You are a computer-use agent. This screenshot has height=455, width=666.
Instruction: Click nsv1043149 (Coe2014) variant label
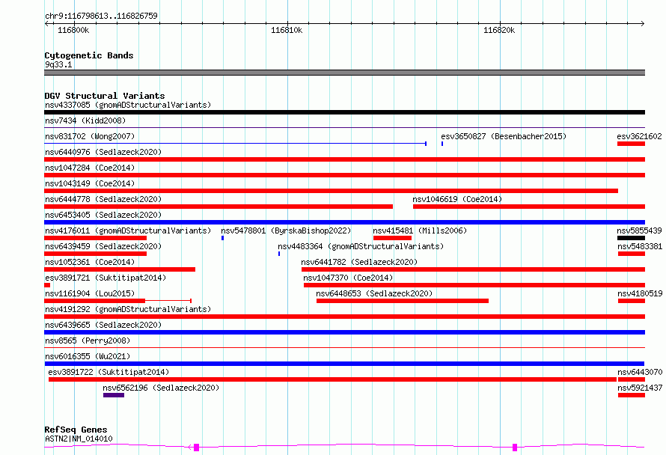click(x=90, y=183)
